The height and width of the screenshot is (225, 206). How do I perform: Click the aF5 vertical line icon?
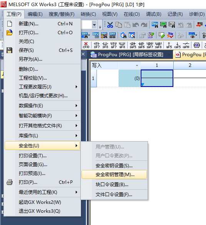[169, 45]
